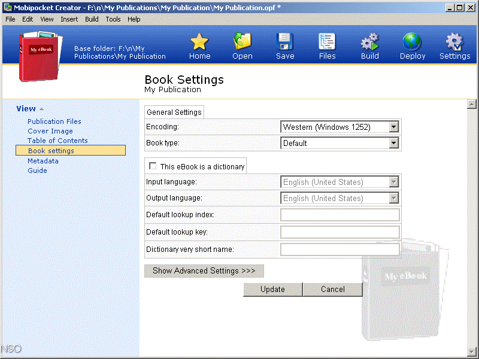Click the Default lookup index field

(339, 215)
